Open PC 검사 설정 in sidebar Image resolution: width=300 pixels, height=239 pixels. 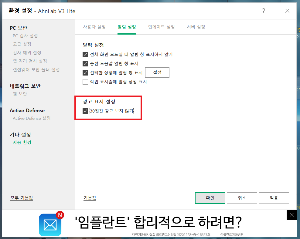coord(25,36)
